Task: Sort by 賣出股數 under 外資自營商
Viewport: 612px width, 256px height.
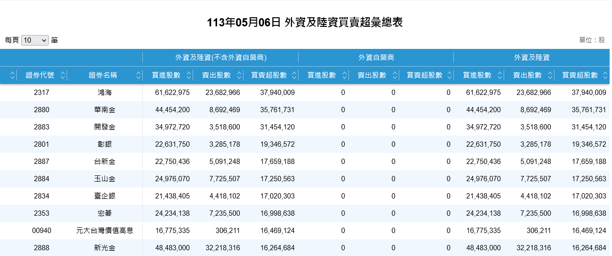Action: [x=395, y=75]
